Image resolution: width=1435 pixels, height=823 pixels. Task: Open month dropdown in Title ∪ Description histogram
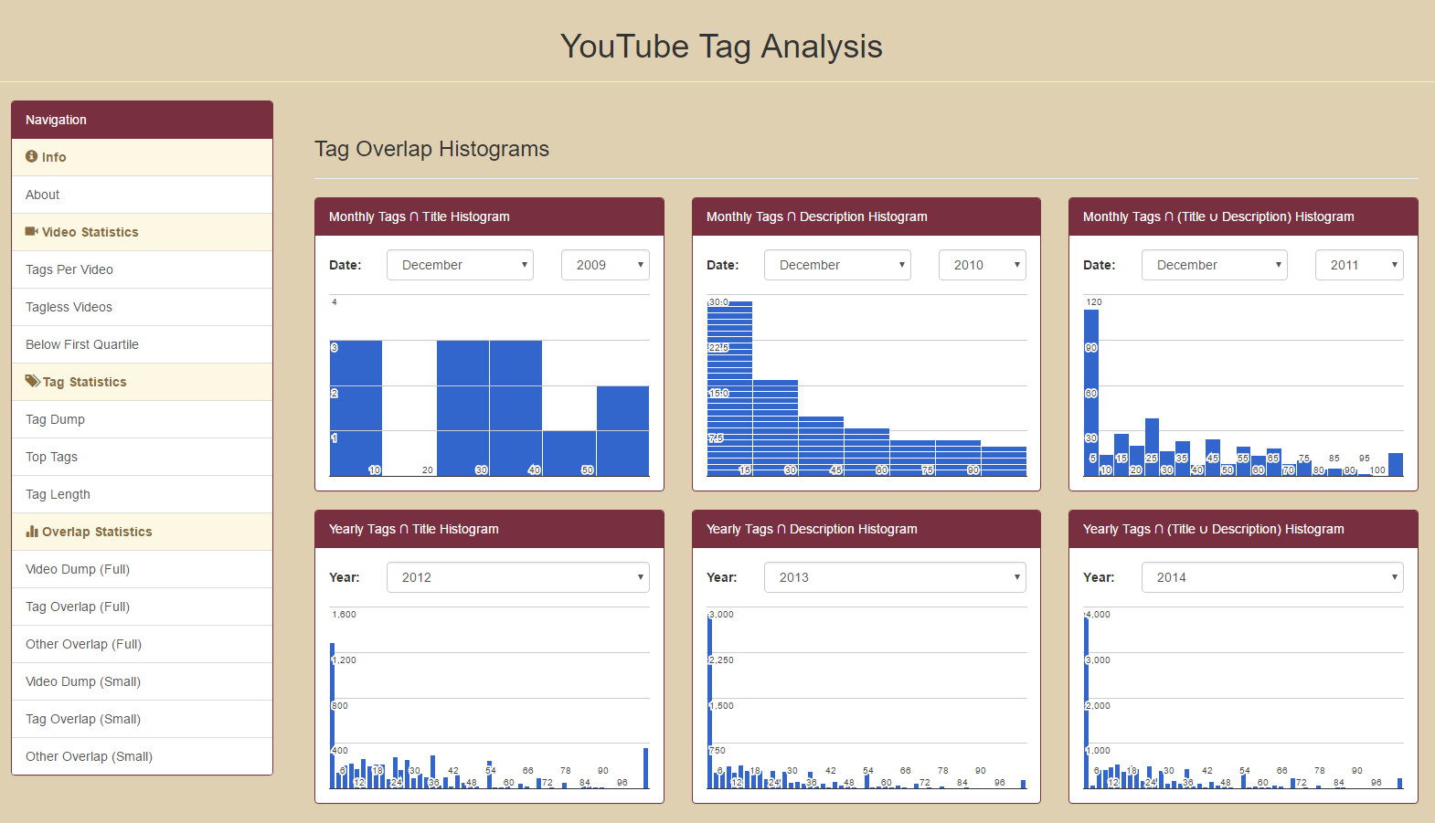[x=1215, y=265]
